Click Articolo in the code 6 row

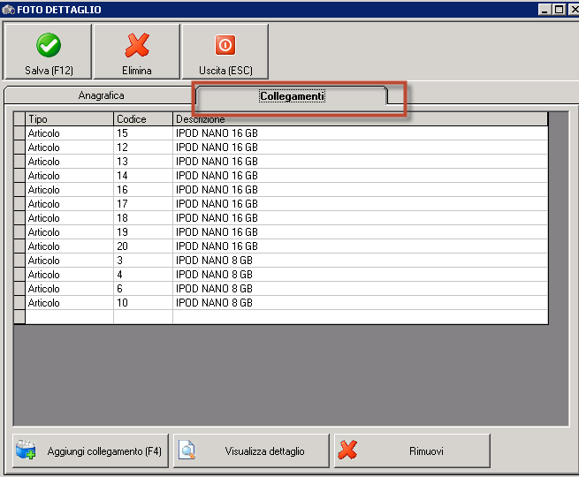click(43, 289)
